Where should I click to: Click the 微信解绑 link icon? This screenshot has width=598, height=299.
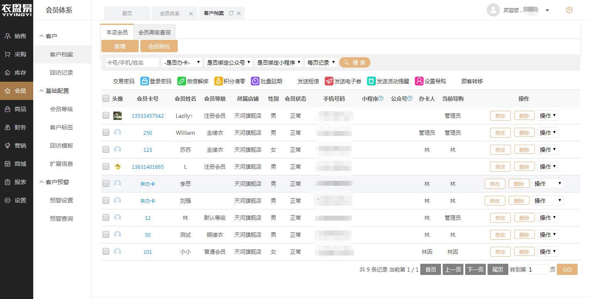pos(181,81)
